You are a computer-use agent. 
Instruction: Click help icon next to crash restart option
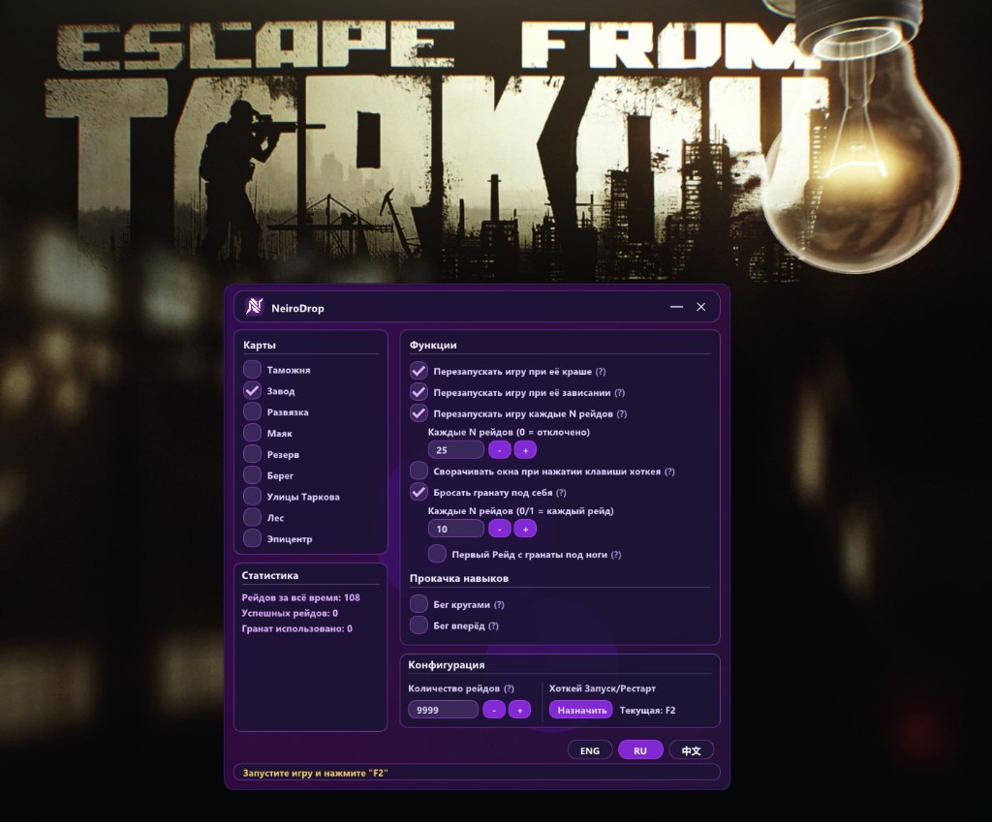tap(601, 372)
